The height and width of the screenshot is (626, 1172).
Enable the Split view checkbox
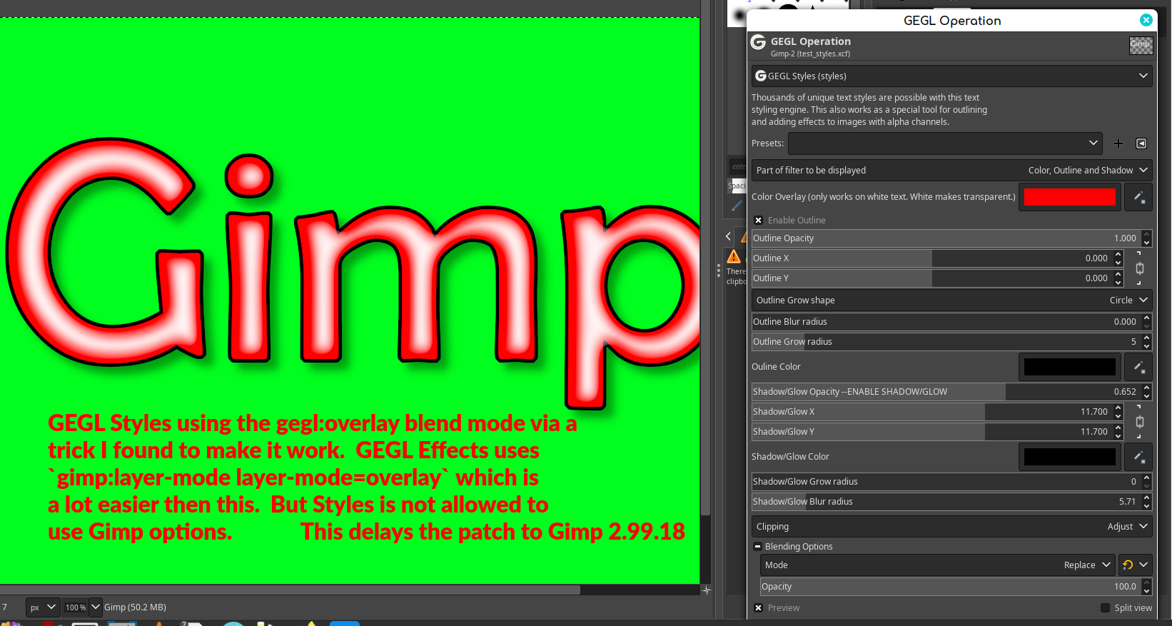[x=1105, y=608]
